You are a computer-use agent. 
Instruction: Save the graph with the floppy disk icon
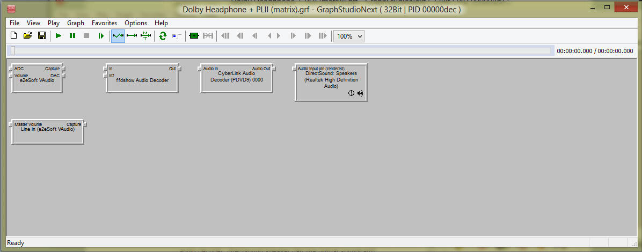[x=42, y=35]
